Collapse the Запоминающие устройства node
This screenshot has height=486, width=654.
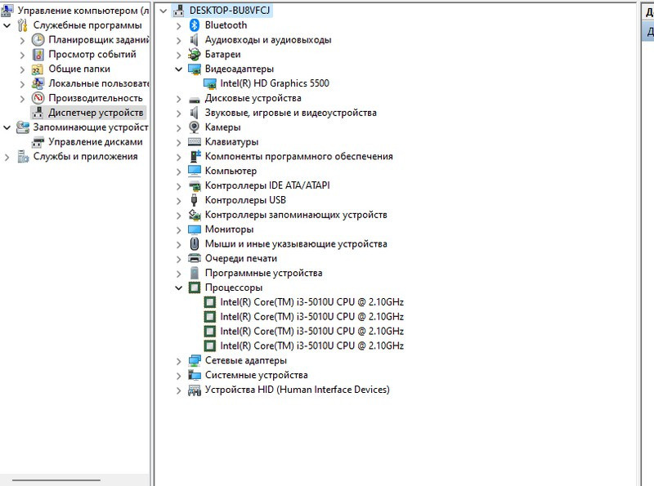tap(7, 127)
